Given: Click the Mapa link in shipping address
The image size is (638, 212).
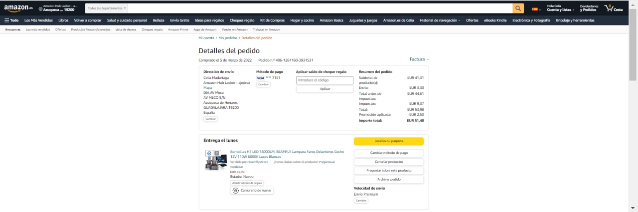Looking at the screenshot, I should (208, 87).
